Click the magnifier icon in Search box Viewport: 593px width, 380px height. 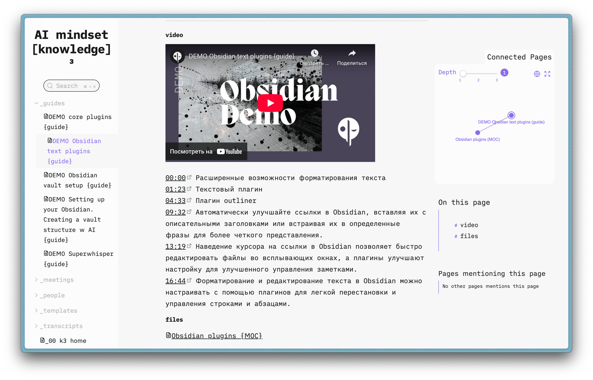50,86
